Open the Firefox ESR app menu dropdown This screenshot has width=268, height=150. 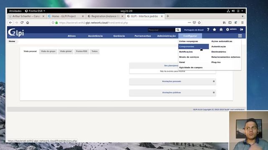pyautogui.click(x=35, y=11)
